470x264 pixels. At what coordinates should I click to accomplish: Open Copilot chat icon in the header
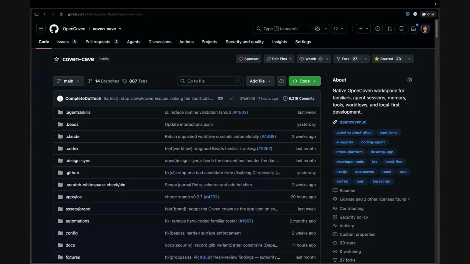pos(318,29)
